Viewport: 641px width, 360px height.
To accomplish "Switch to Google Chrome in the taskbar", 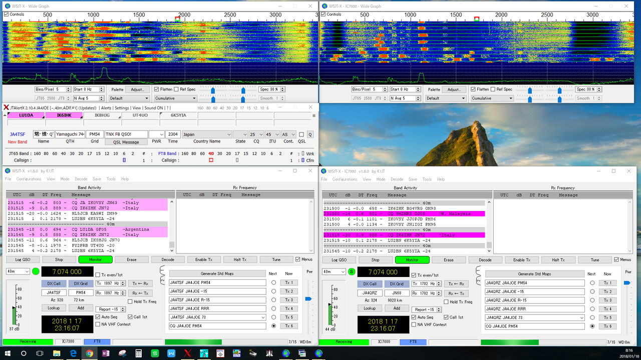I will tap(89, 353).
